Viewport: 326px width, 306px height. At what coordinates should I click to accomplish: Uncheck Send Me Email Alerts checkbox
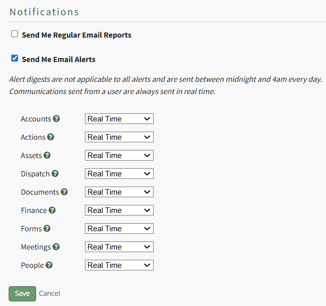[x=15, y=58]
